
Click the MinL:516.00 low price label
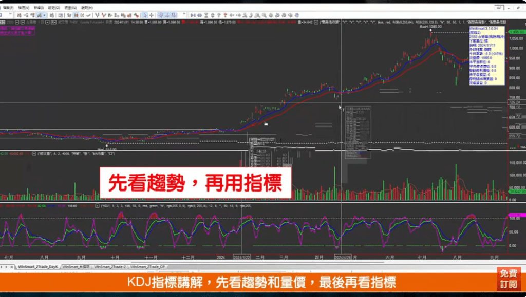107,149
